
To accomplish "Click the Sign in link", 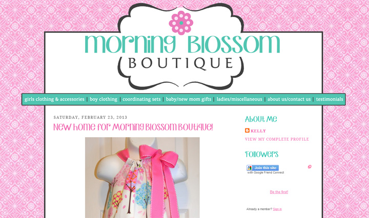I will click(x=277, y=209).
